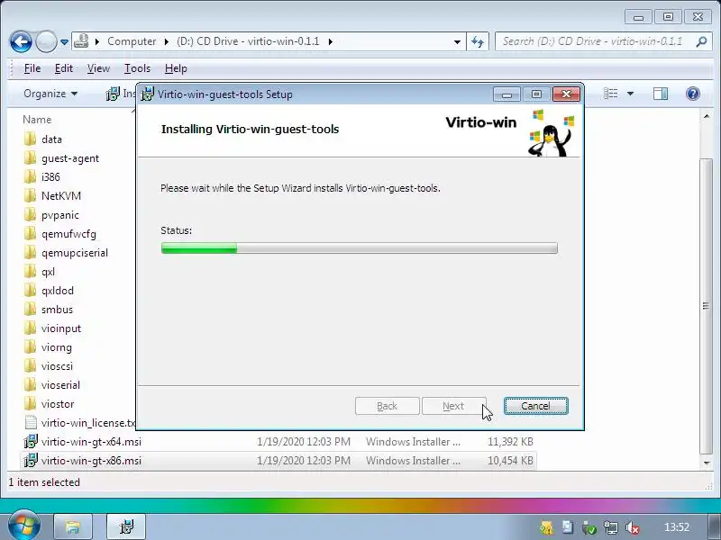Select the smbus folder
The width and height of the screenshot is (721, 540).
(57, 310)
